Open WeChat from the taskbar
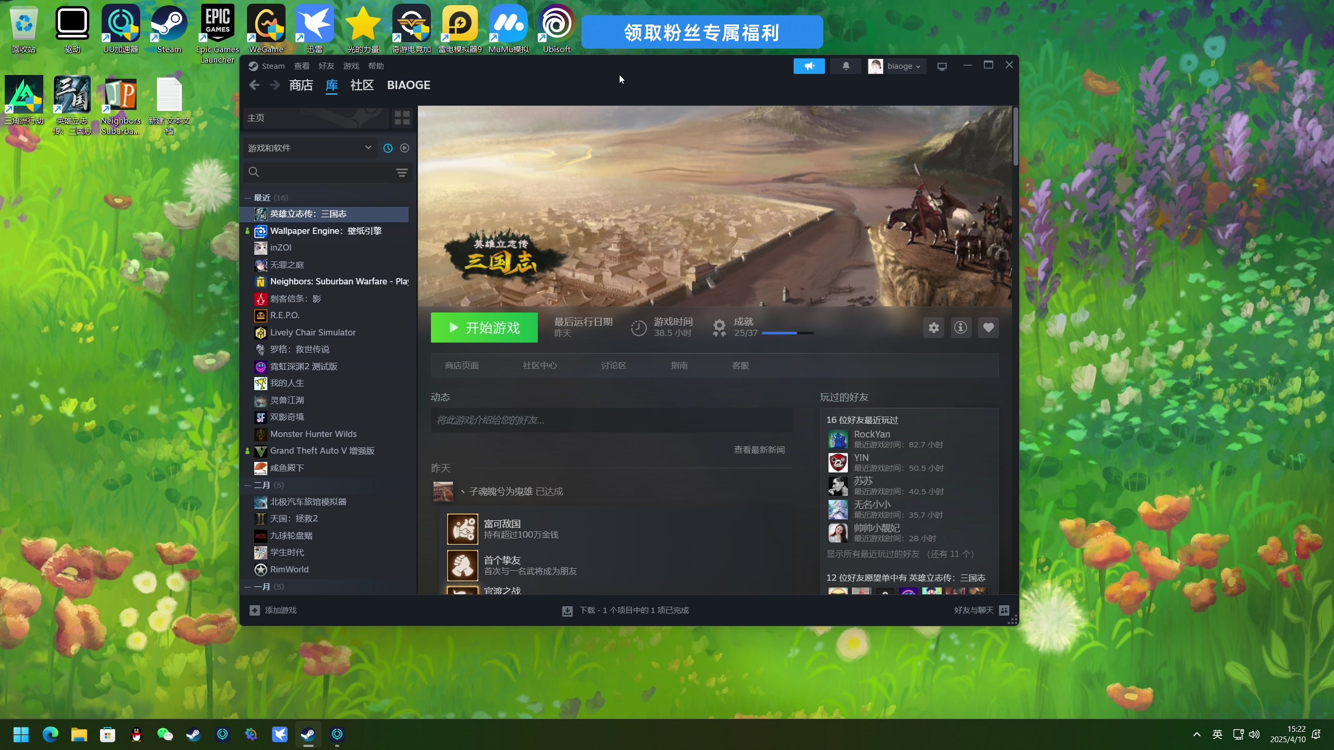The image size is (1334, 750). click(x=165, y=734)
